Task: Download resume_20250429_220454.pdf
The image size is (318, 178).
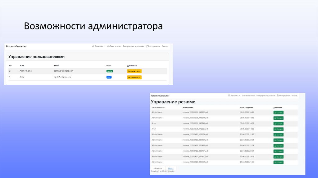Action: pos(279,140)
